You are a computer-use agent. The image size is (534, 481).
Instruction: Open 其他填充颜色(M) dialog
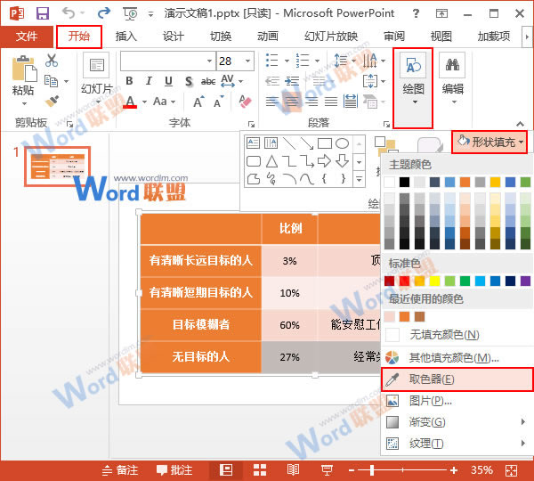pos(457,357)
